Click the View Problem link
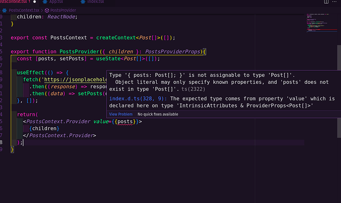This screenshot has width=341, height=203. 121,114
